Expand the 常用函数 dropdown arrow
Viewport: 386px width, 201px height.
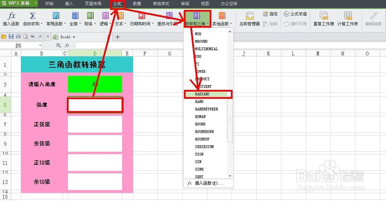click(65, 24)
